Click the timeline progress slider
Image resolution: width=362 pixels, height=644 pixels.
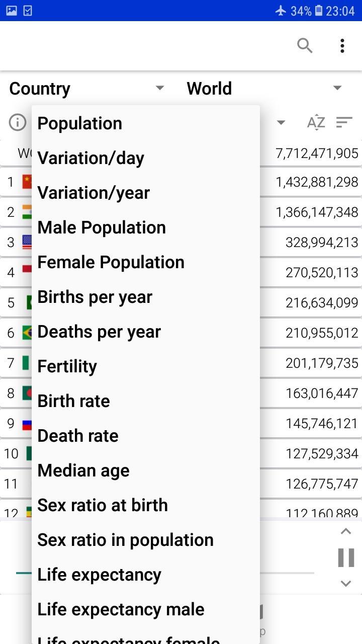pos(166,573)
